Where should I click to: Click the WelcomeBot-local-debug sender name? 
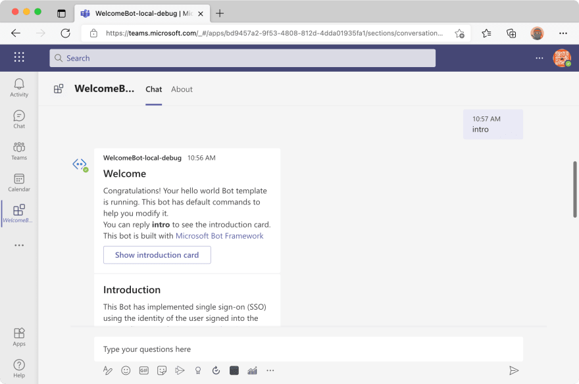click(x=142, y=158)
